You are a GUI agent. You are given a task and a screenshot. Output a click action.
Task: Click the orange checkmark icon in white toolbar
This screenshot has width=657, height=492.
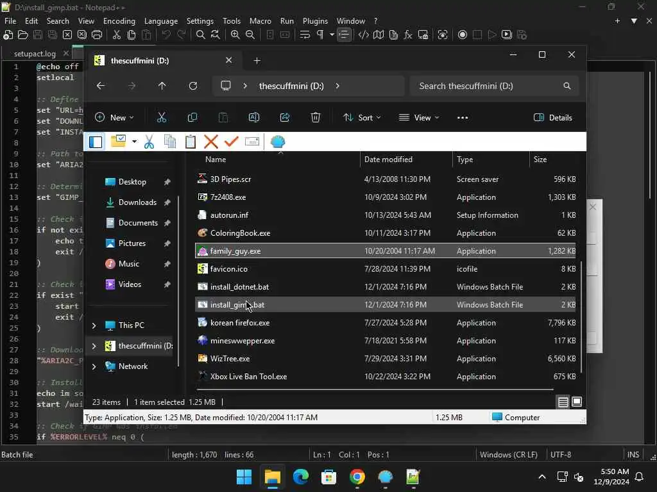[x=231, y=142]
